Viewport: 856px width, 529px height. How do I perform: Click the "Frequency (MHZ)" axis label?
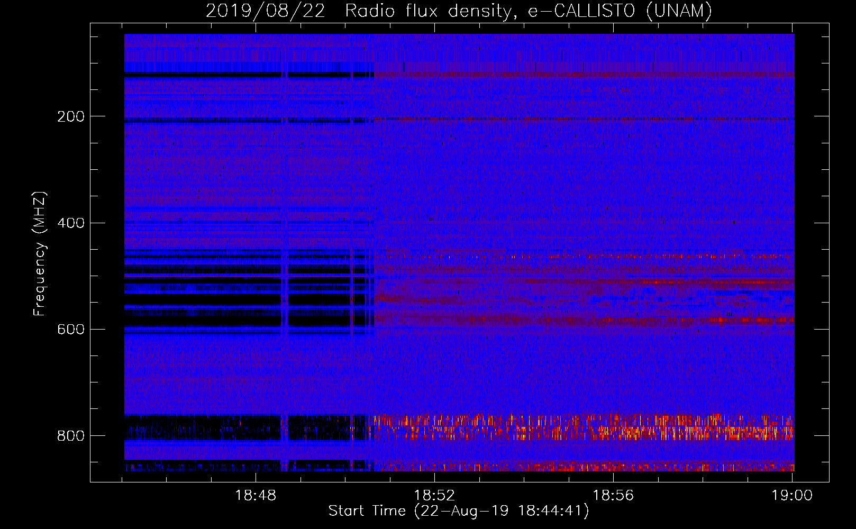pos(40,254)
